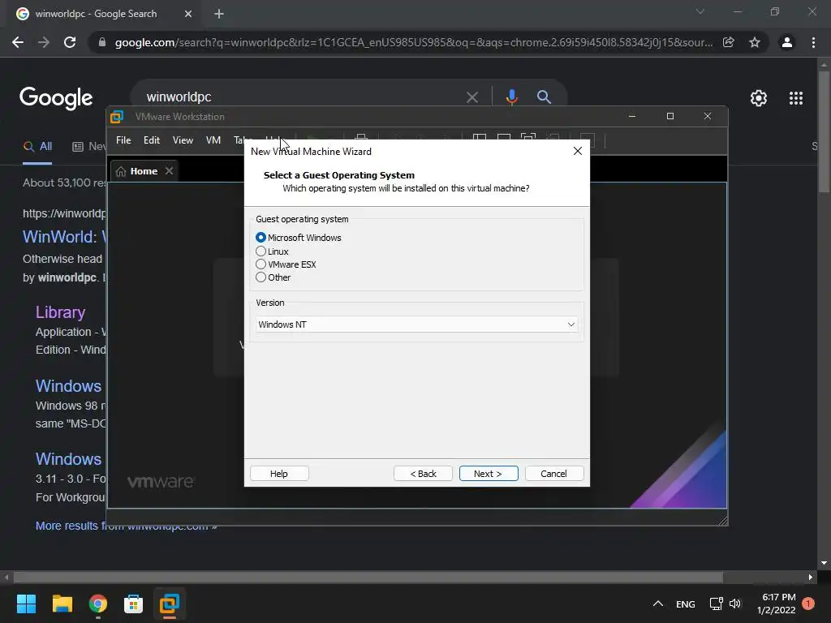Close the winworldpc Google Search tab

pyautogui.click(x=188, y=15)
